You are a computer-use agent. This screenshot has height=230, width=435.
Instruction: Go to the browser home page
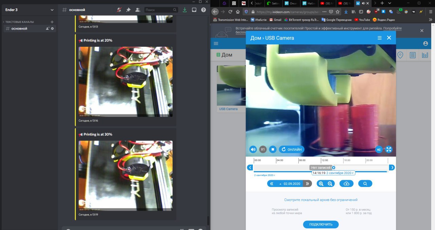[238, 12]
